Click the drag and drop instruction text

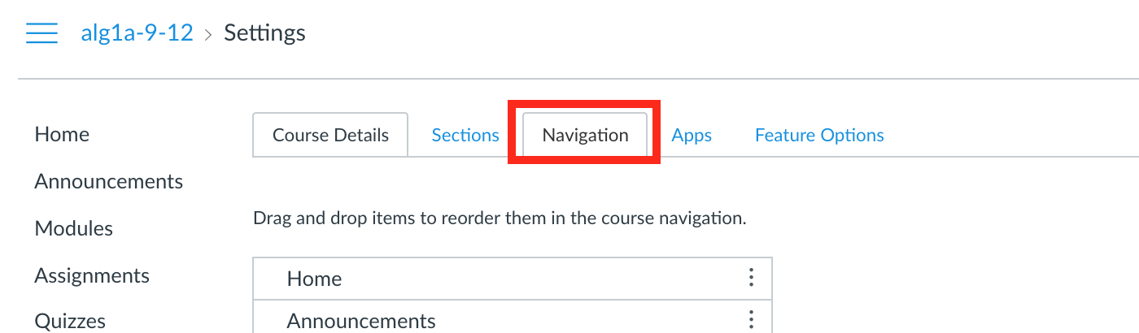click(499, 218)
